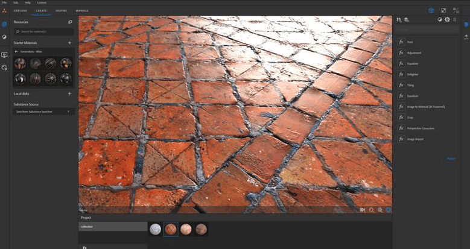Viewport: 470px width, 249px height.
Task: Add a Local disks folder with plus
Action: tap(69, 93)
